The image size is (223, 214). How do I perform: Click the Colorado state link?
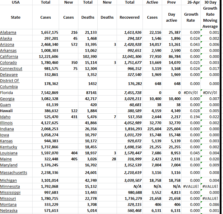[x=9, y=63]
